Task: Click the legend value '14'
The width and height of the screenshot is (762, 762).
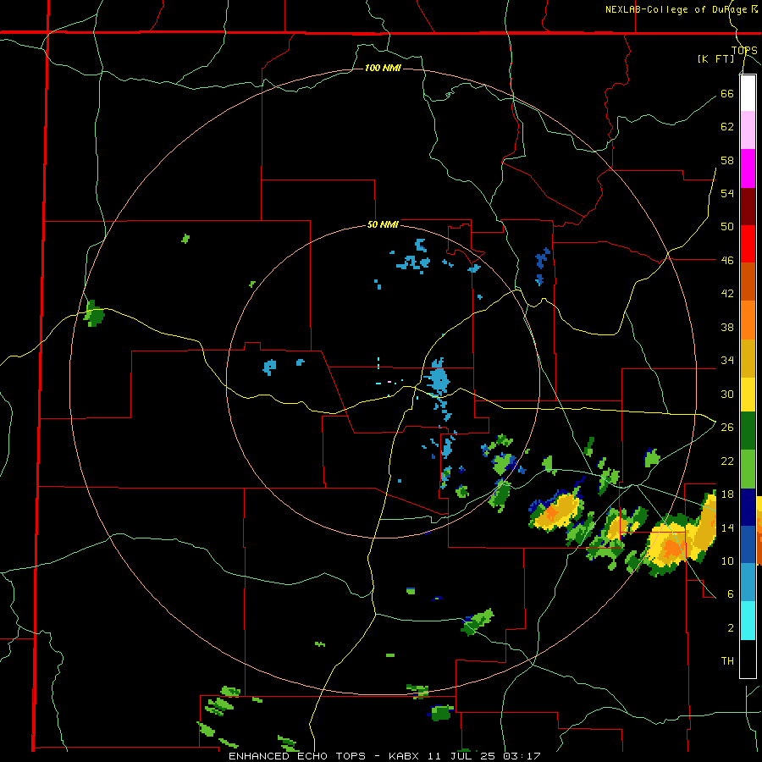Action: pos(727,527)
